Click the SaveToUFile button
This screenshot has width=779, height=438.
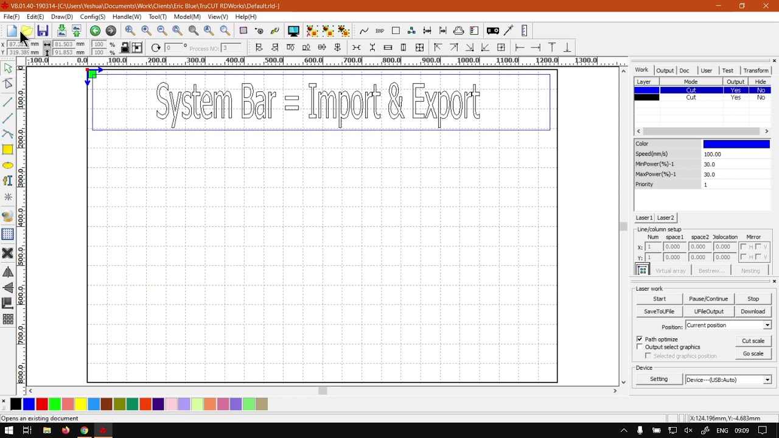(659, 311)
